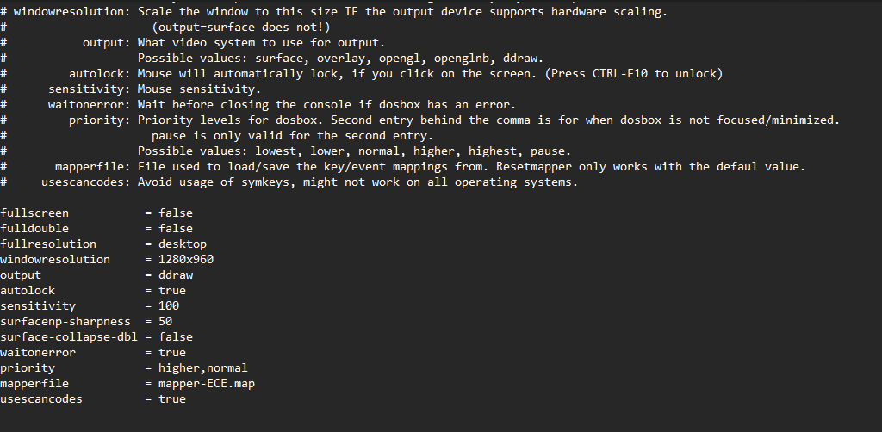Click the autolock value true

[172, 290]
